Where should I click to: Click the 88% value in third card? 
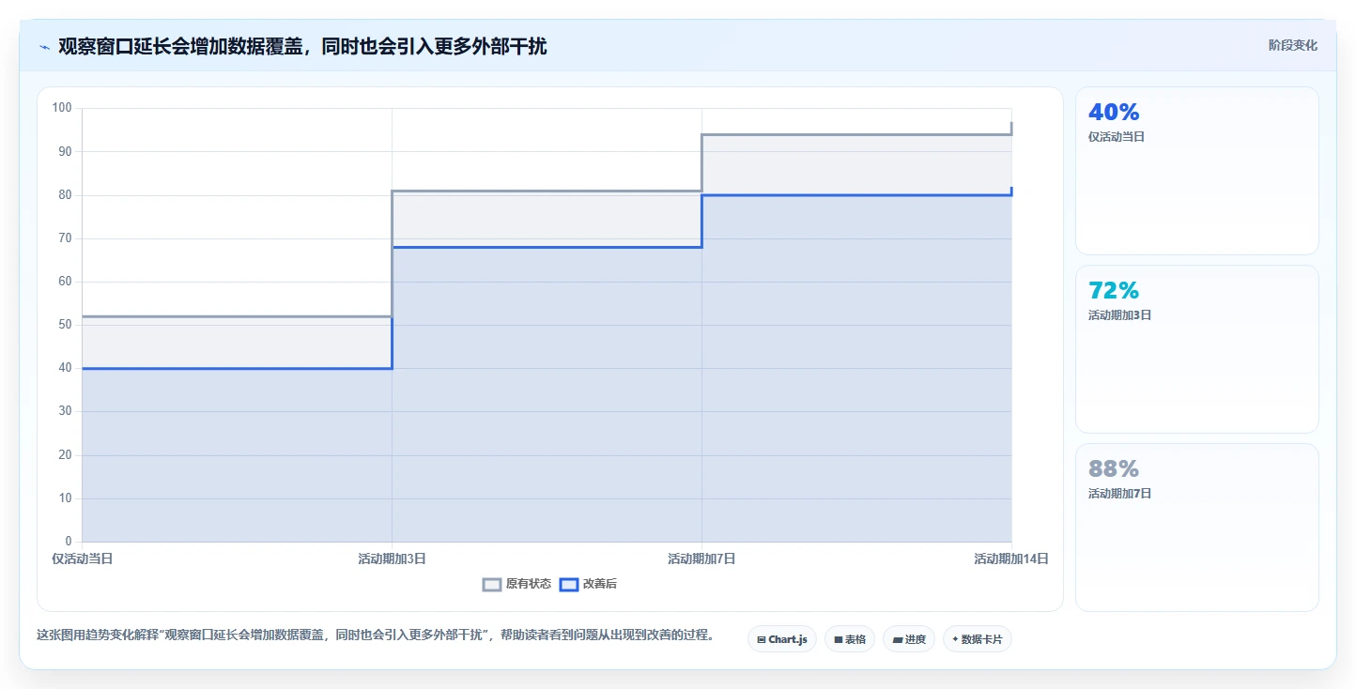pyautogui.click(x=1114, y=468)
